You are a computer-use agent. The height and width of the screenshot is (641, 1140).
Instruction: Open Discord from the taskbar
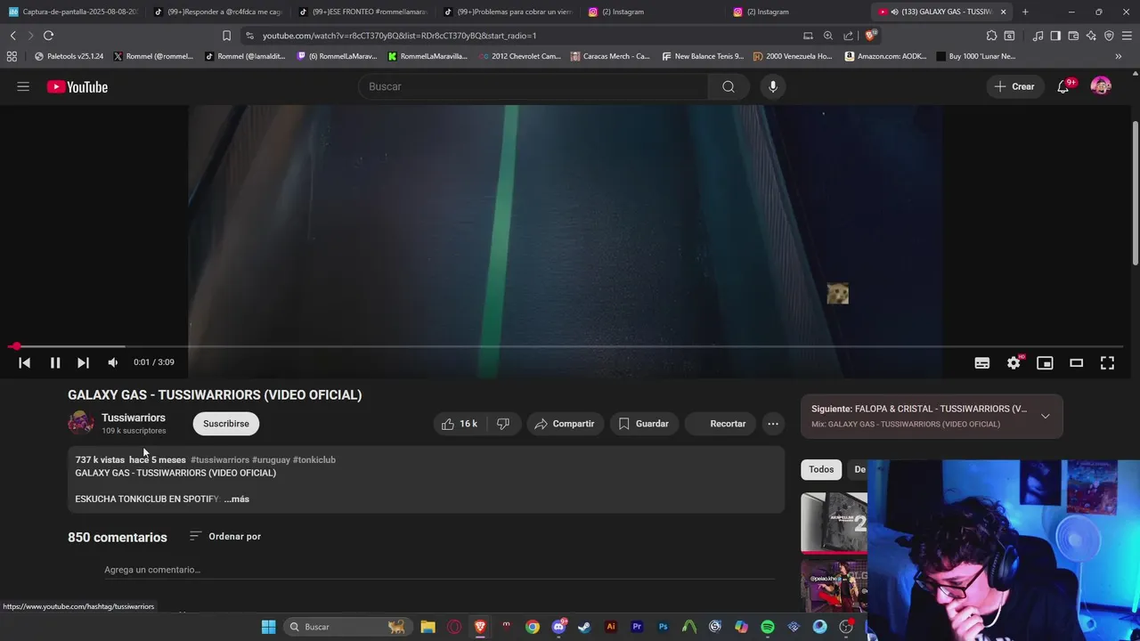click(x=559, y=627)
